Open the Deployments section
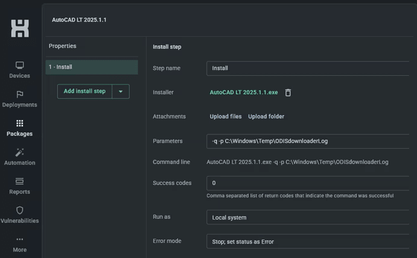Screen dimensions: 417x258 pos(20,99)
